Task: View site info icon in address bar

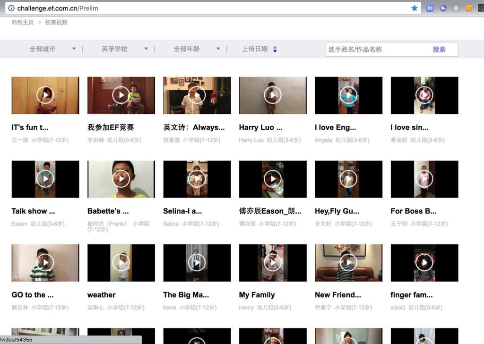Action: point(11,9)
